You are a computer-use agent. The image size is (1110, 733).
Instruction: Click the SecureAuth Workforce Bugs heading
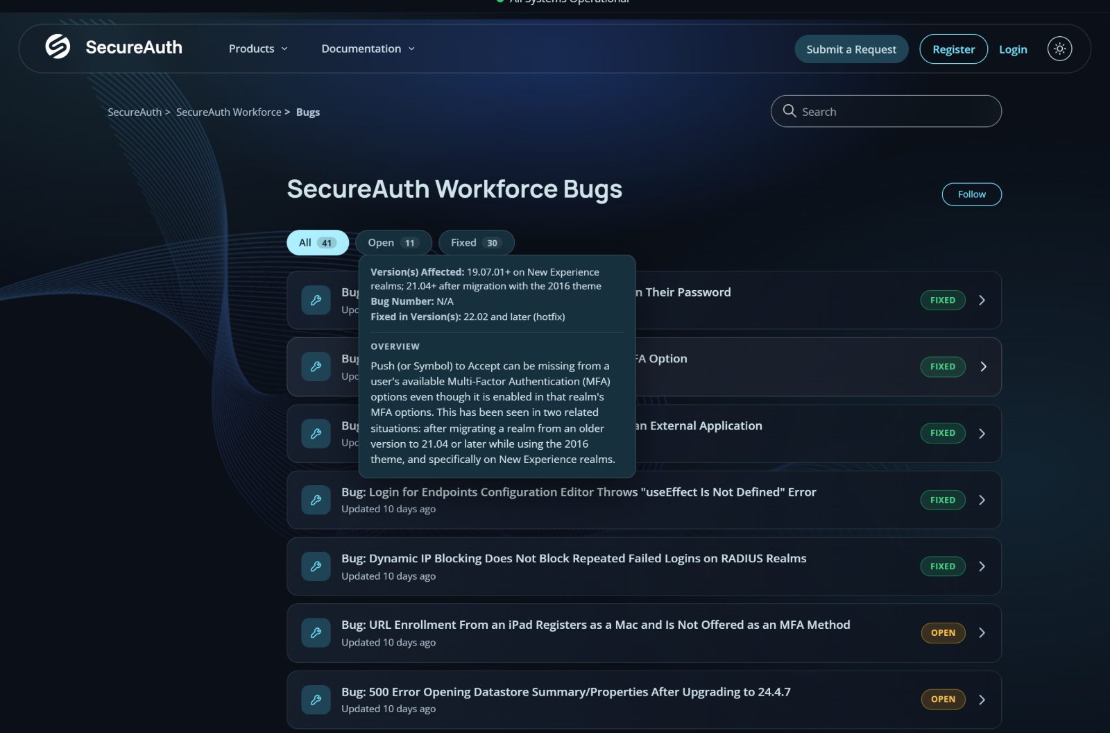[454, 189]
